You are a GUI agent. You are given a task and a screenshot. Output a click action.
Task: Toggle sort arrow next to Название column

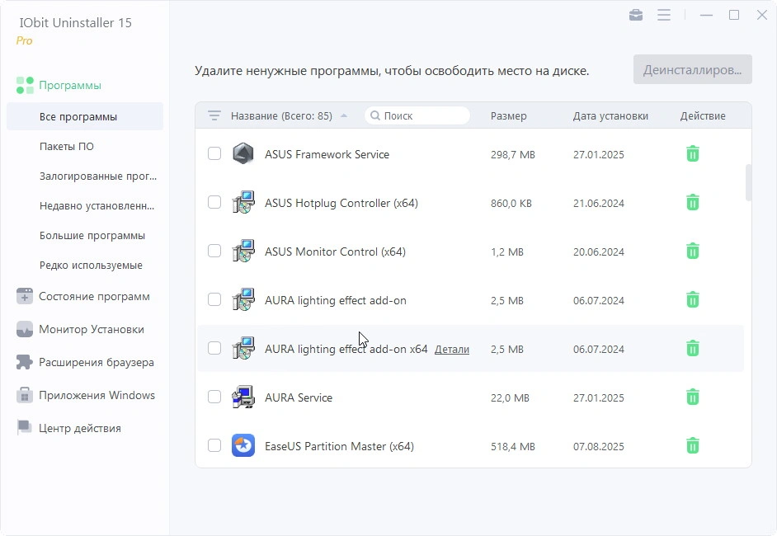click(x=344, y=116)
